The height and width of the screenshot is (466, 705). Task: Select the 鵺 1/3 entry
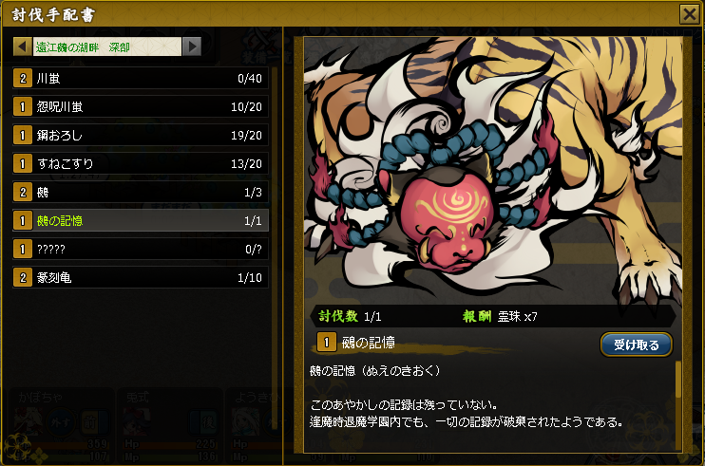[141, 192]
